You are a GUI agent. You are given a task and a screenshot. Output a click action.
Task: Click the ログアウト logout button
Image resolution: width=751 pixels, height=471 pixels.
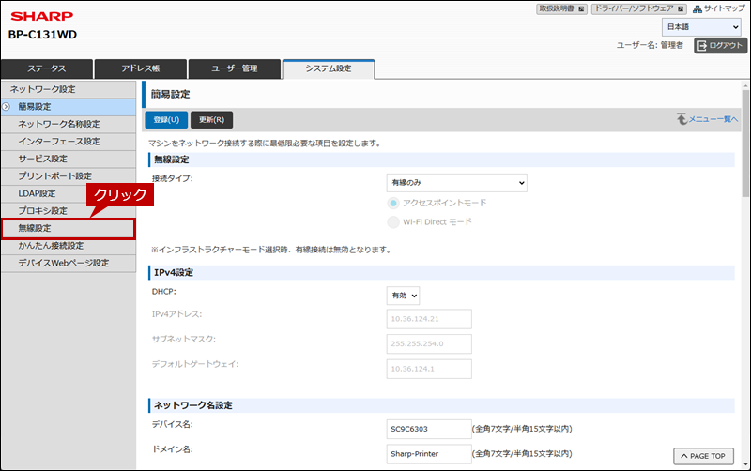pos(720,45)
